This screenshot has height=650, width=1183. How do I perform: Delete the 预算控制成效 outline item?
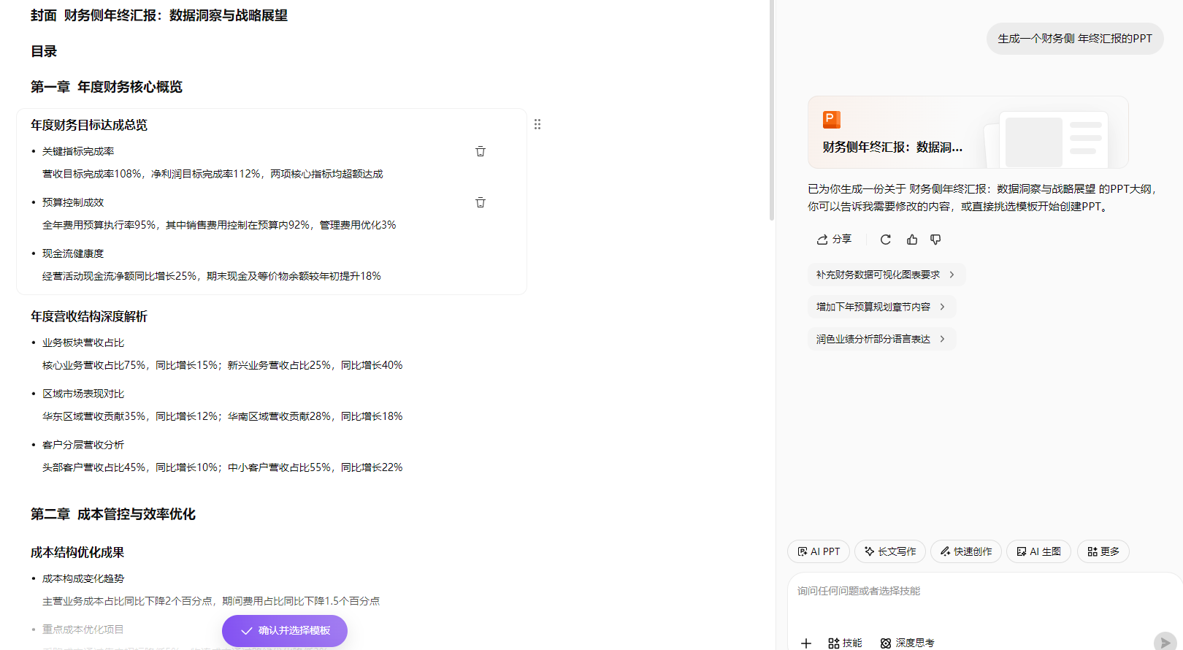pyautogui.click(x=481, y=202)
